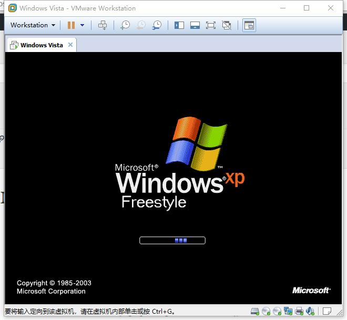
Task: Maximize the VMware Workstation window
Action: (307, 8)
